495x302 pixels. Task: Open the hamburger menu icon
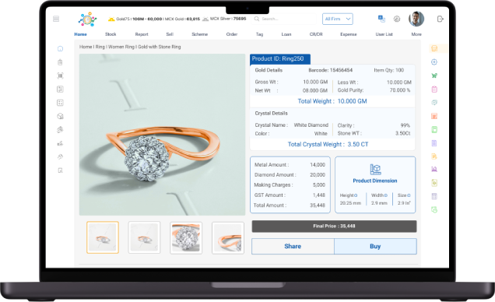pos(56,19)
